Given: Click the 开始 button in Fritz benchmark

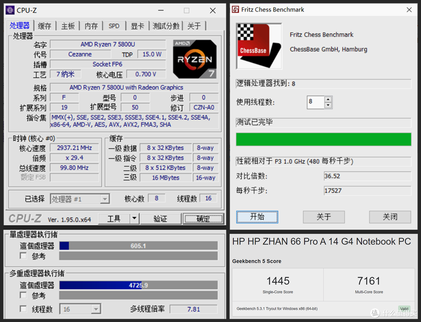Looking at the screenshot, I should 257,217.
